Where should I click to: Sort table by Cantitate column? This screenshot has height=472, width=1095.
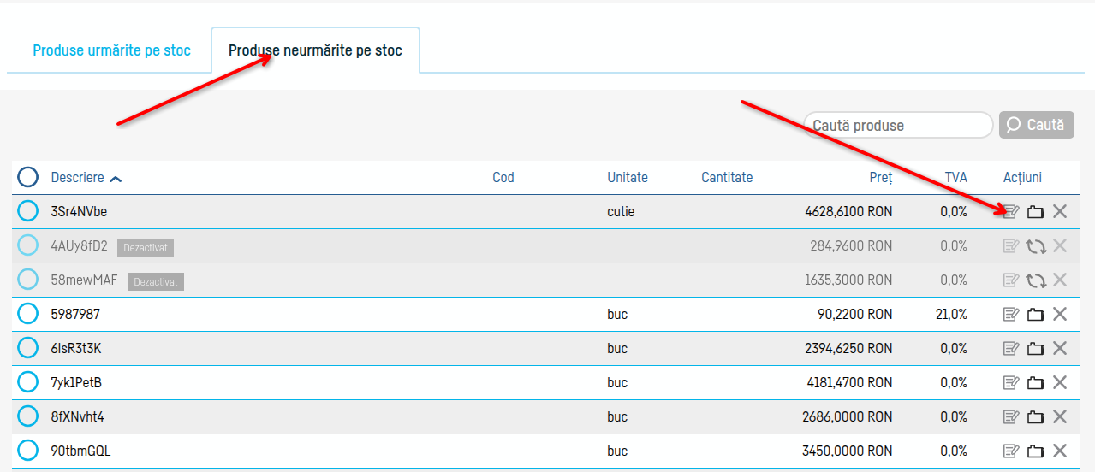[727, 178]
